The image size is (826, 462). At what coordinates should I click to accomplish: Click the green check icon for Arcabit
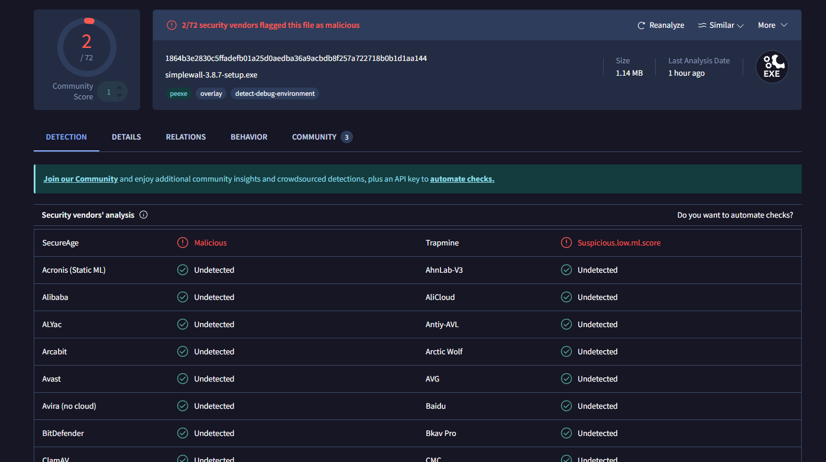pos(183,351)
